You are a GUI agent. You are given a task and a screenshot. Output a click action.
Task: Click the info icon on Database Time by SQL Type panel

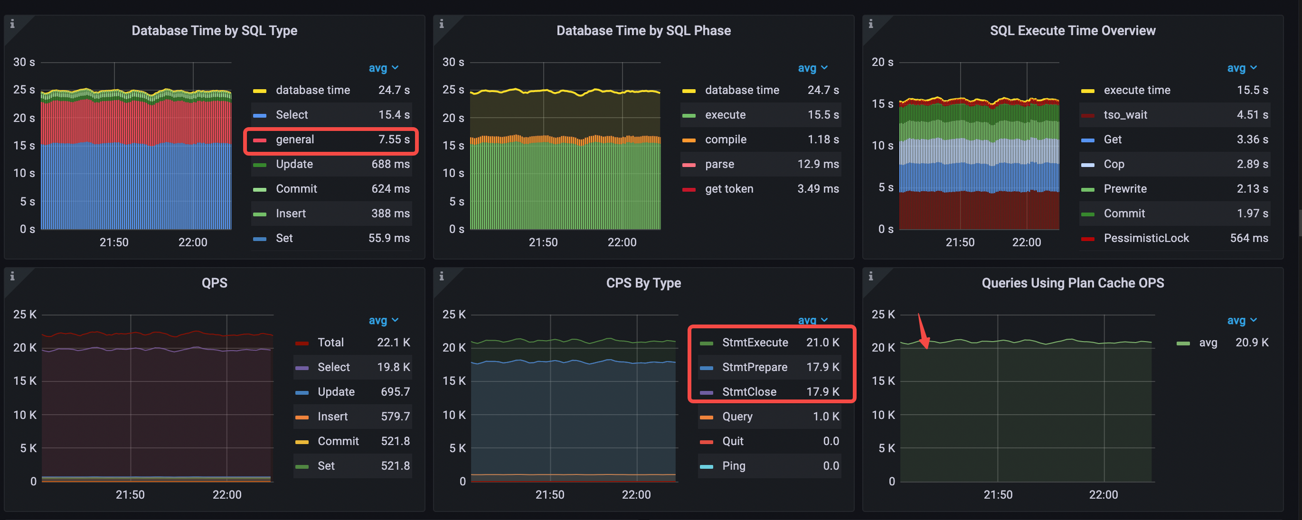click(x=12, y=23)
